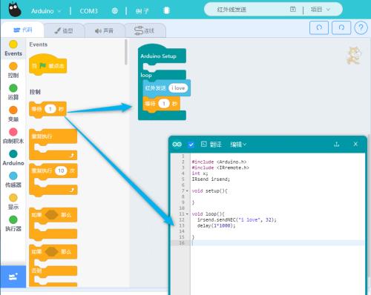This screenshot has height=295, width=371.
Task: Open the 例子 examples menu
Action: coord(142,11)
